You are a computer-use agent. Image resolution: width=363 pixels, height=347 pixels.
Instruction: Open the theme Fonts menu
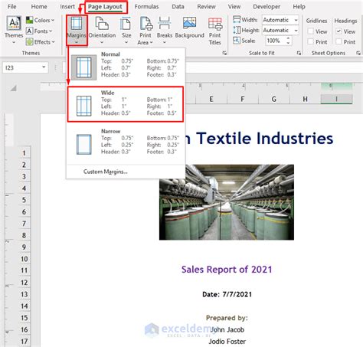[39, 31]
